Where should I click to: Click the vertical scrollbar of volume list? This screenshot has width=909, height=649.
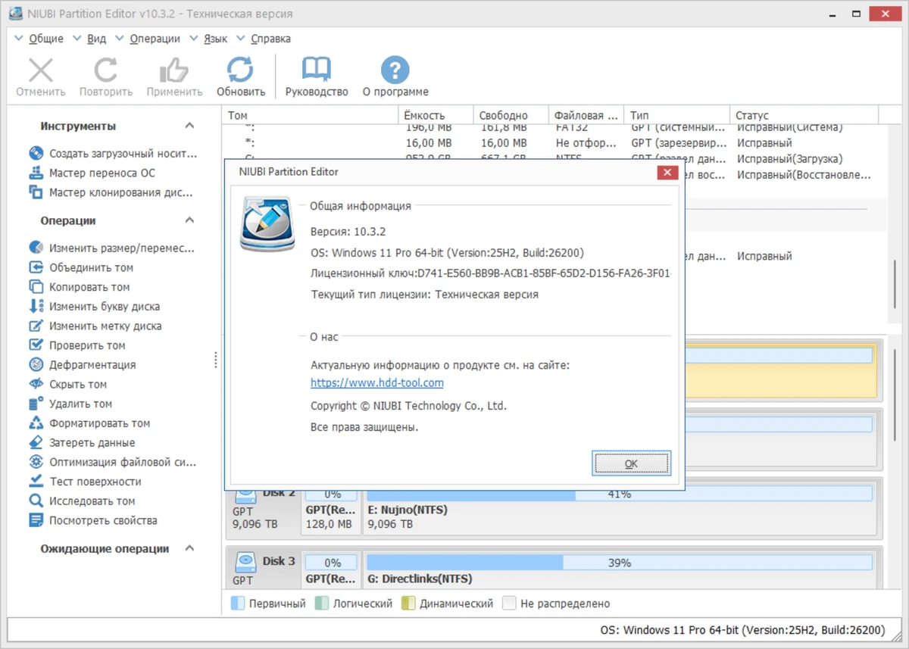896,283
